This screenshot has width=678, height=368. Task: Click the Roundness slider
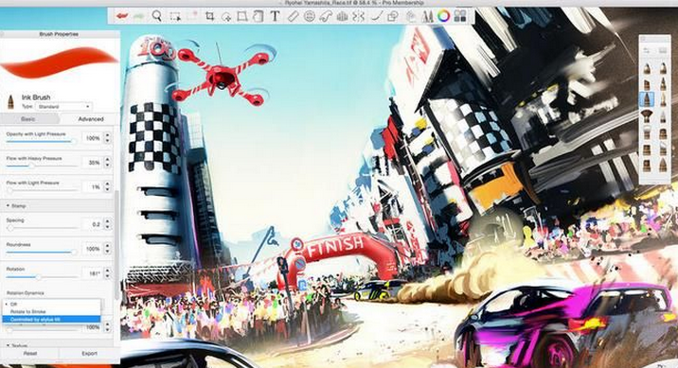41,252
